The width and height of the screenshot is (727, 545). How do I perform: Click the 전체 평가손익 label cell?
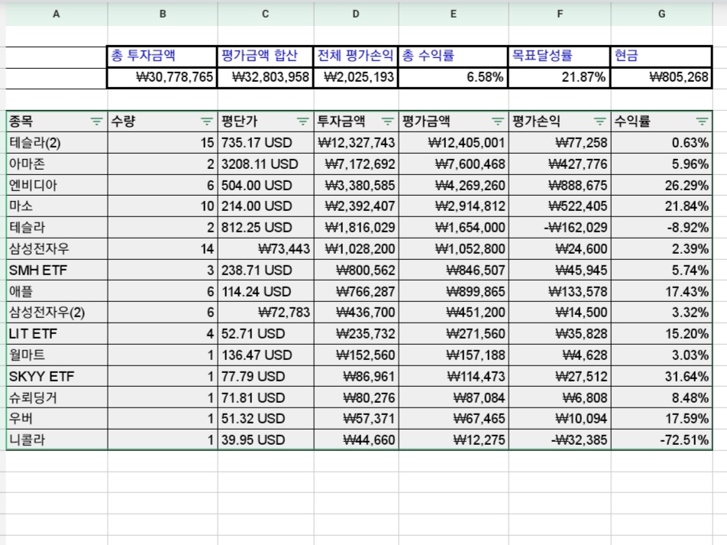[356, 57]
